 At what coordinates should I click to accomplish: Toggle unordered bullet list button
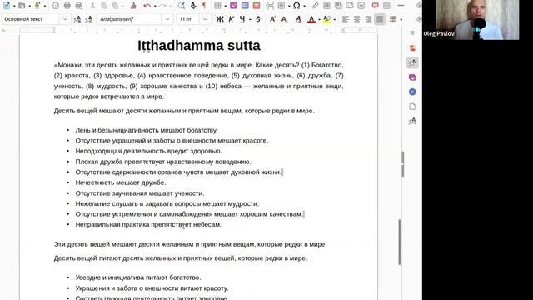pyautogui.click(x=393, y=19)
